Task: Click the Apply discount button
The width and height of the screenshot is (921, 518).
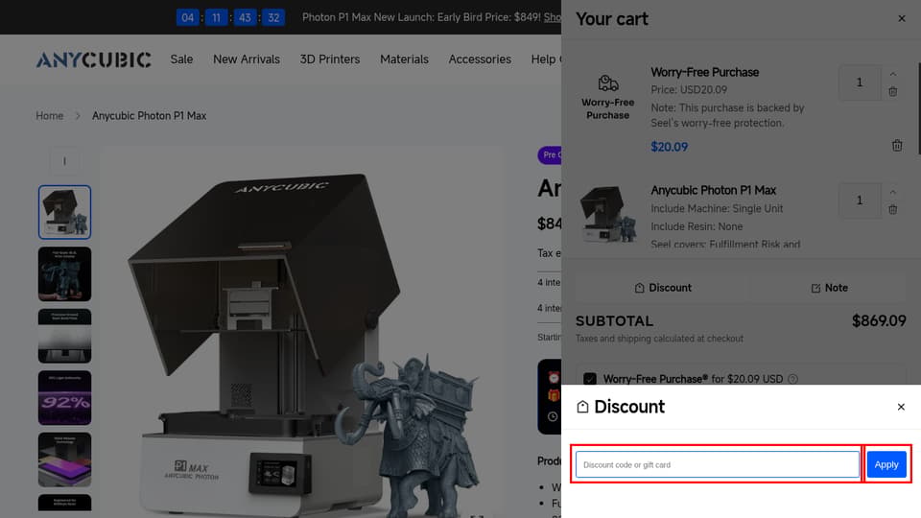Action: (886, 464)
